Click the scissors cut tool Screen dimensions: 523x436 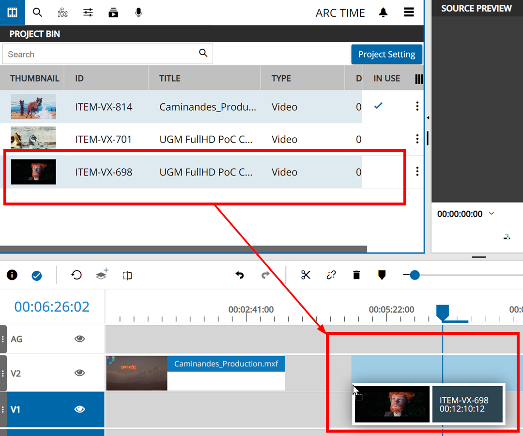coord(306,275)
